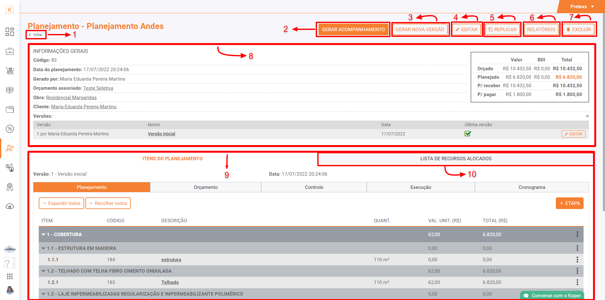Open Lista de Recursos Alocados tab
This screenshot has width=605, height=300.
(x=456, y=159)
